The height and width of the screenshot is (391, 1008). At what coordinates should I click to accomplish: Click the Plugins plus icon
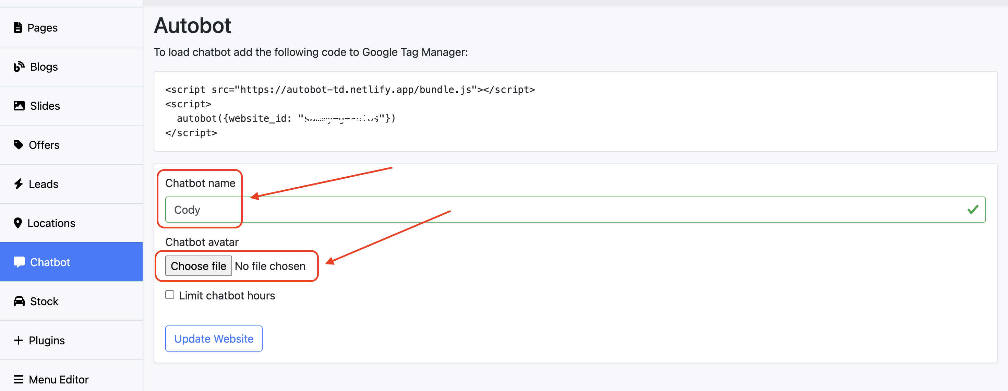pos(18,341)
